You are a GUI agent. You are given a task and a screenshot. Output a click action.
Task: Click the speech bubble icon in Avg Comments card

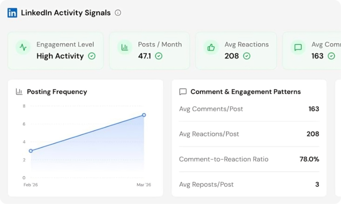pyautogui.click(x=298, y=48)
